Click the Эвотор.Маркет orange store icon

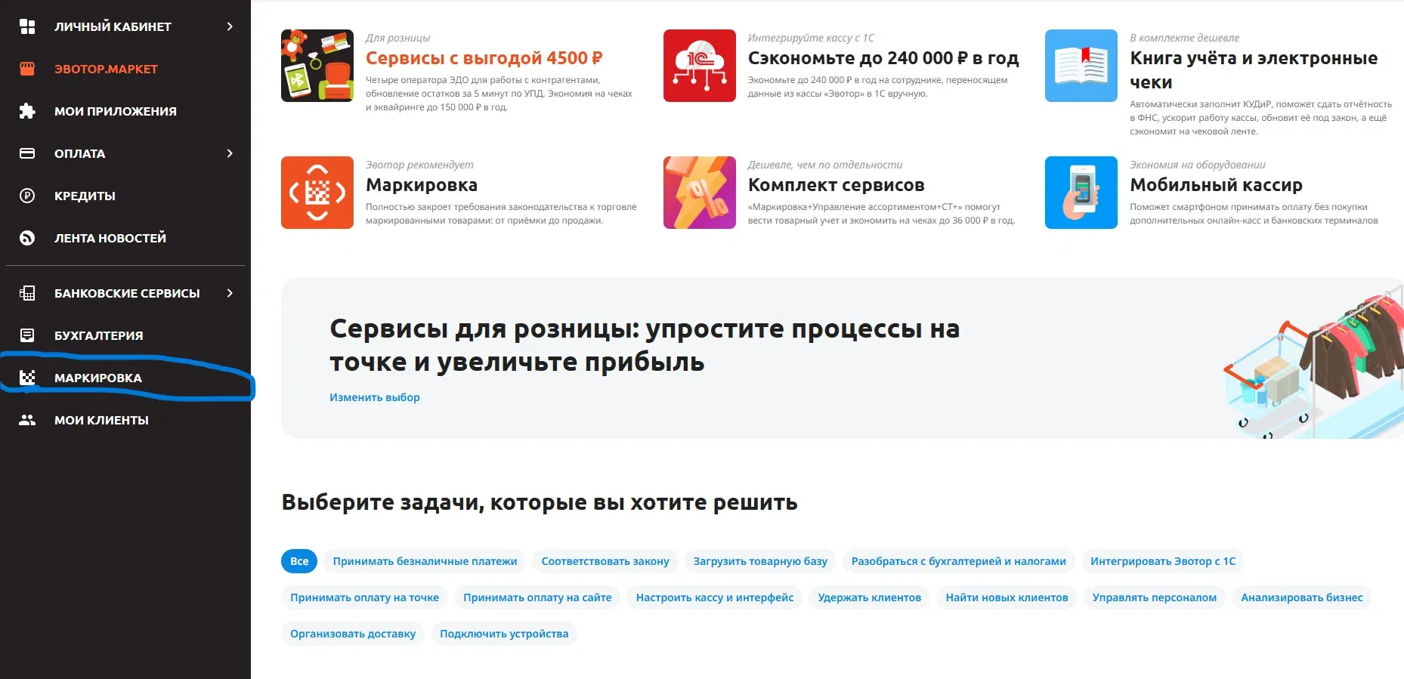click(27, 69)
